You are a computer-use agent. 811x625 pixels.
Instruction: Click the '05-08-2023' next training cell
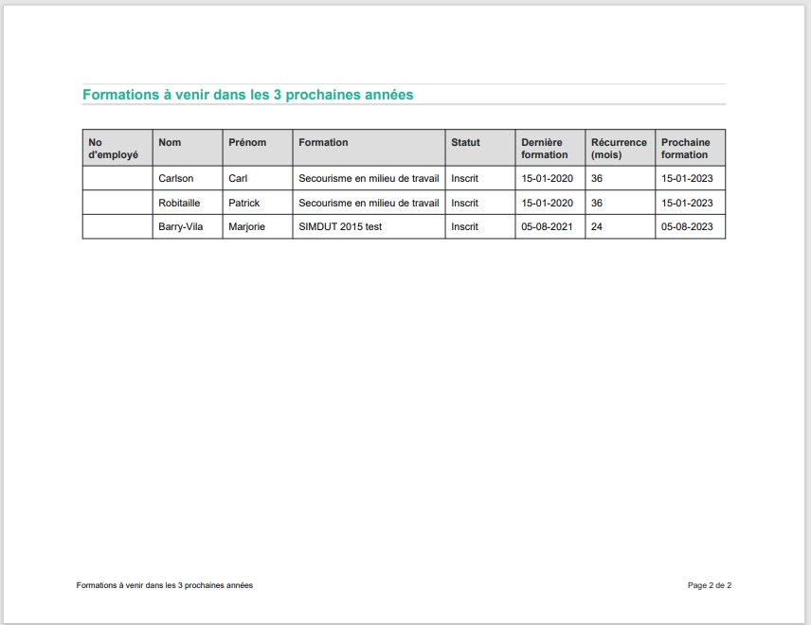tap(691, 226)
